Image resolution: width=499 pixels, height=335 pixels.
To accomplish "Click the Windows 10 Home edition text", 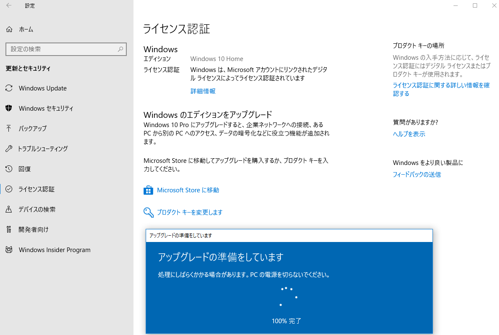I will [217, 58].
